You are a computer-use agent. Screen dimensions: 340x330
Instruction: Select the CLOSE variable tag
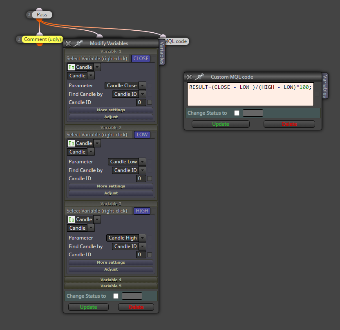click(141, 59)
